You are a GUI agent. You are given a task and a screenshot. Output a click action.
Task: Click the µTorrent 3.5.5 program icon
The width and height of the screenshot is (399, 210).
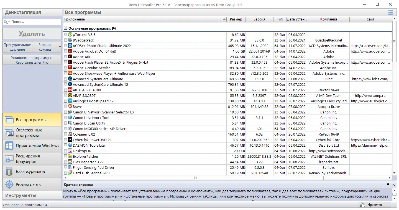70,35
